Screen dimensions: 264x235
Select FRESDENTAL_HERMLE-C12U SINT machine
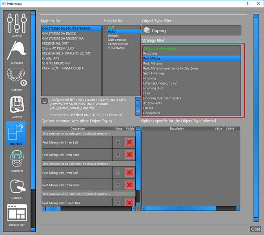tap(71, 53)
